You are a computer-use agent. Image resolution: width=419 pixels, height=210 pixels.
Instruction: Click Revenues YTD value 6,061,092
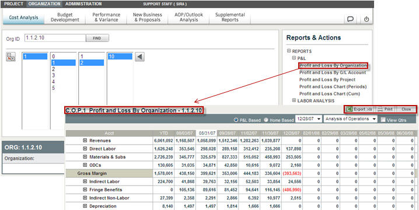pyautogui.click(x=163, y=141)
